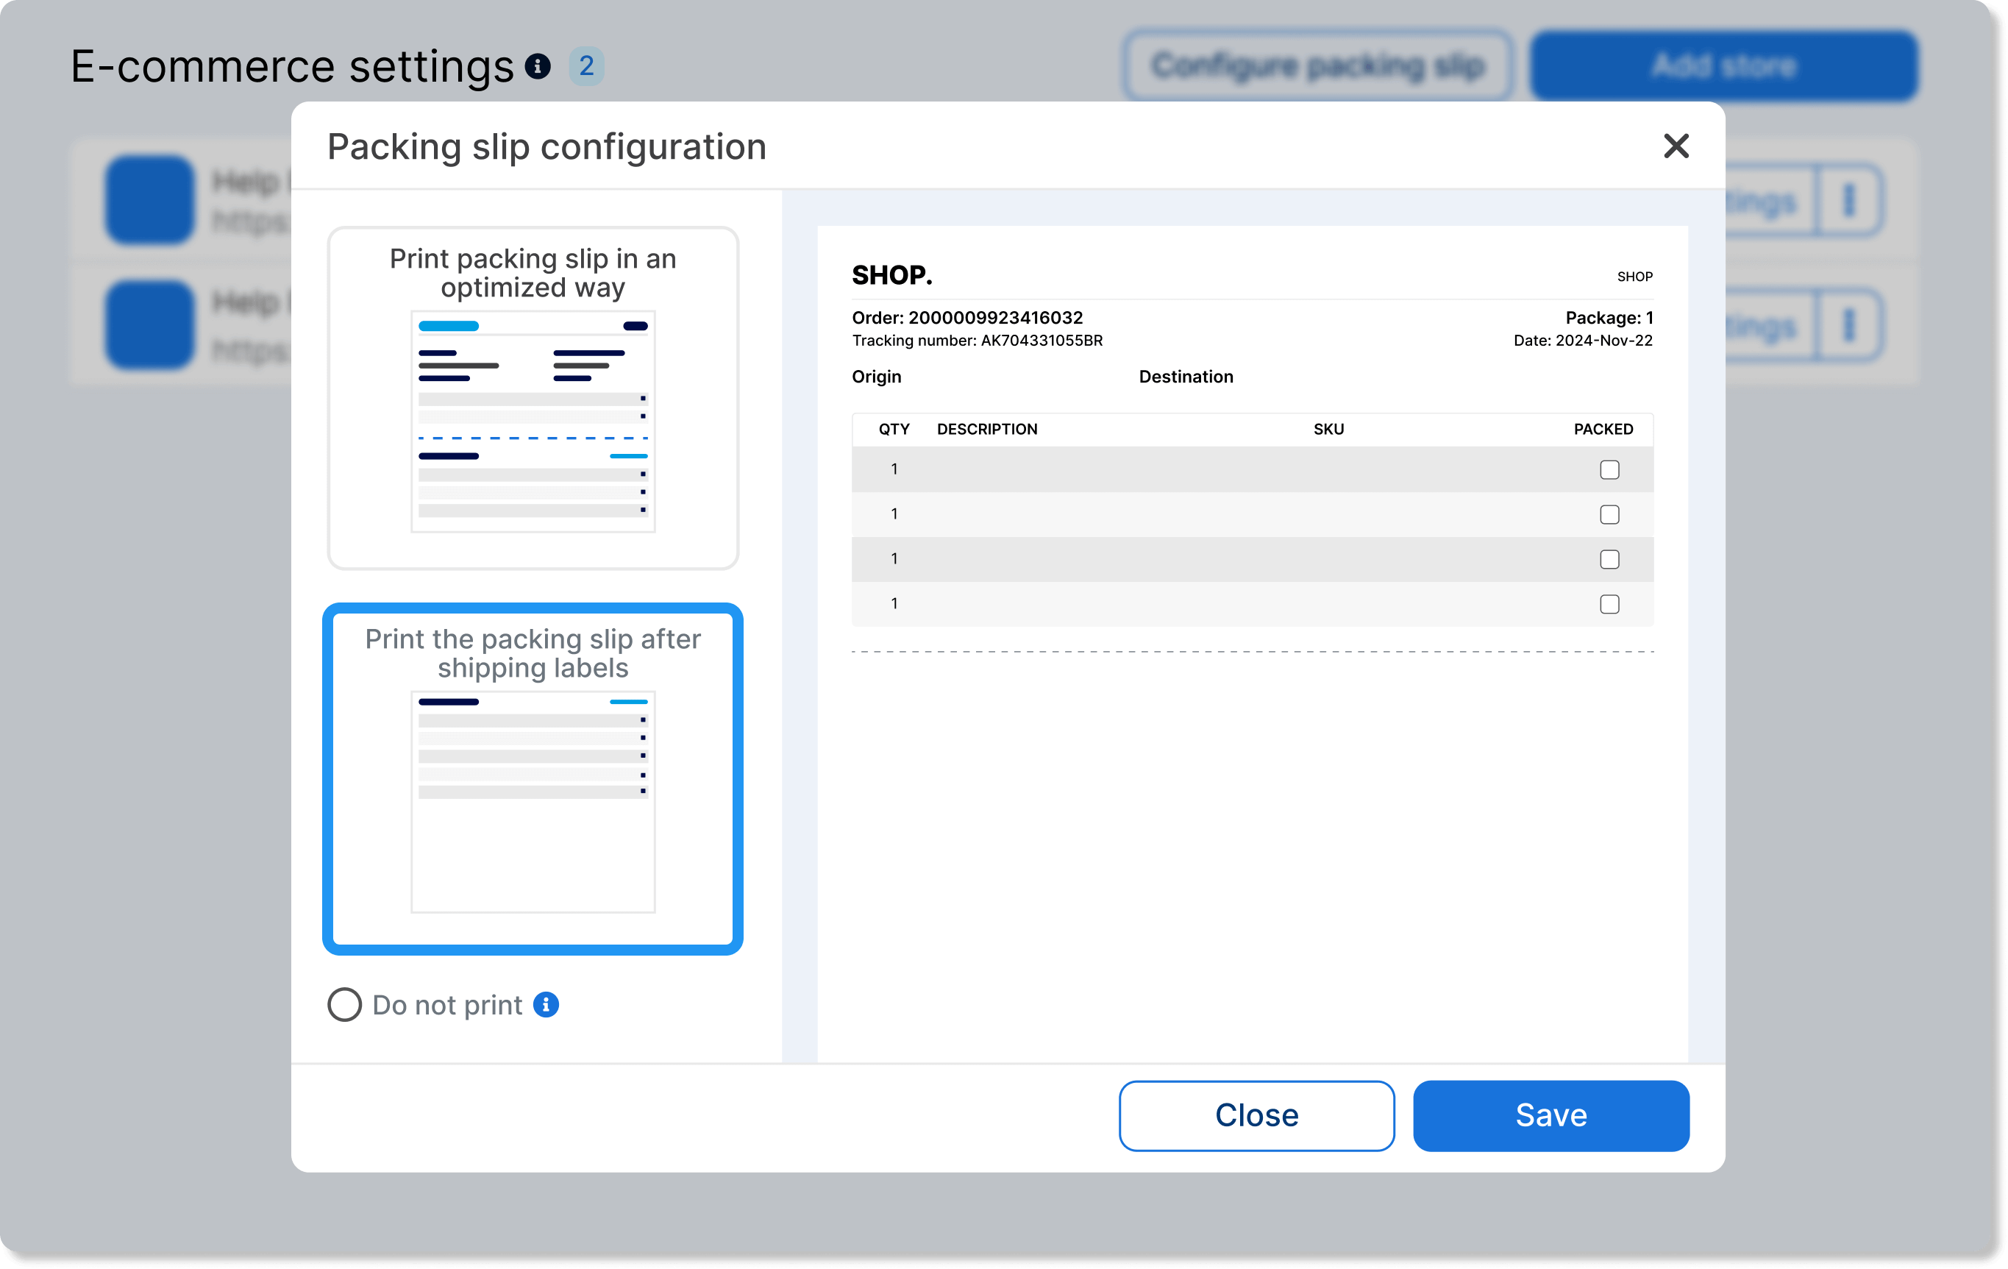Click the Save button
Viewport: 2008px width, 1269px height.
[1551, 1115]
